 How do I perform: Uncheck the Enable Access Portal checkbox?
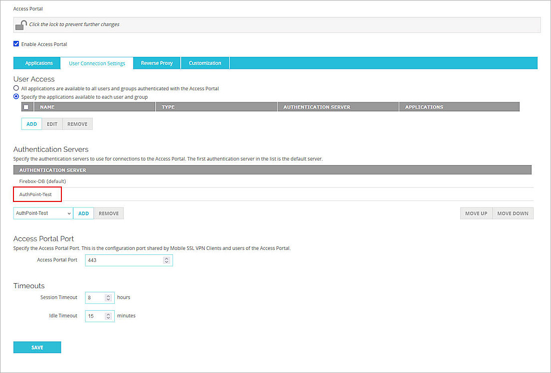[16, 44]
